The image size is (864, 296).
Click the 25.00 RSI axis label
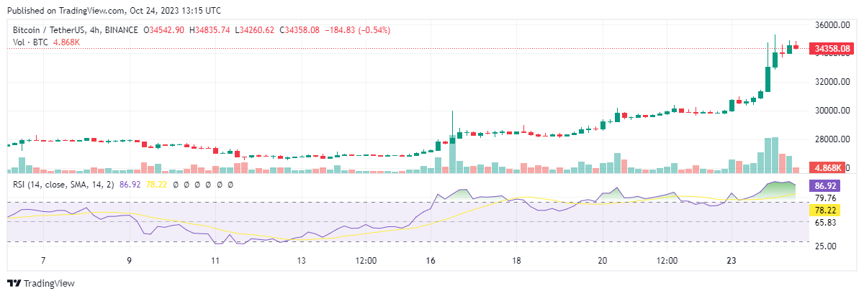pos(828,246)
